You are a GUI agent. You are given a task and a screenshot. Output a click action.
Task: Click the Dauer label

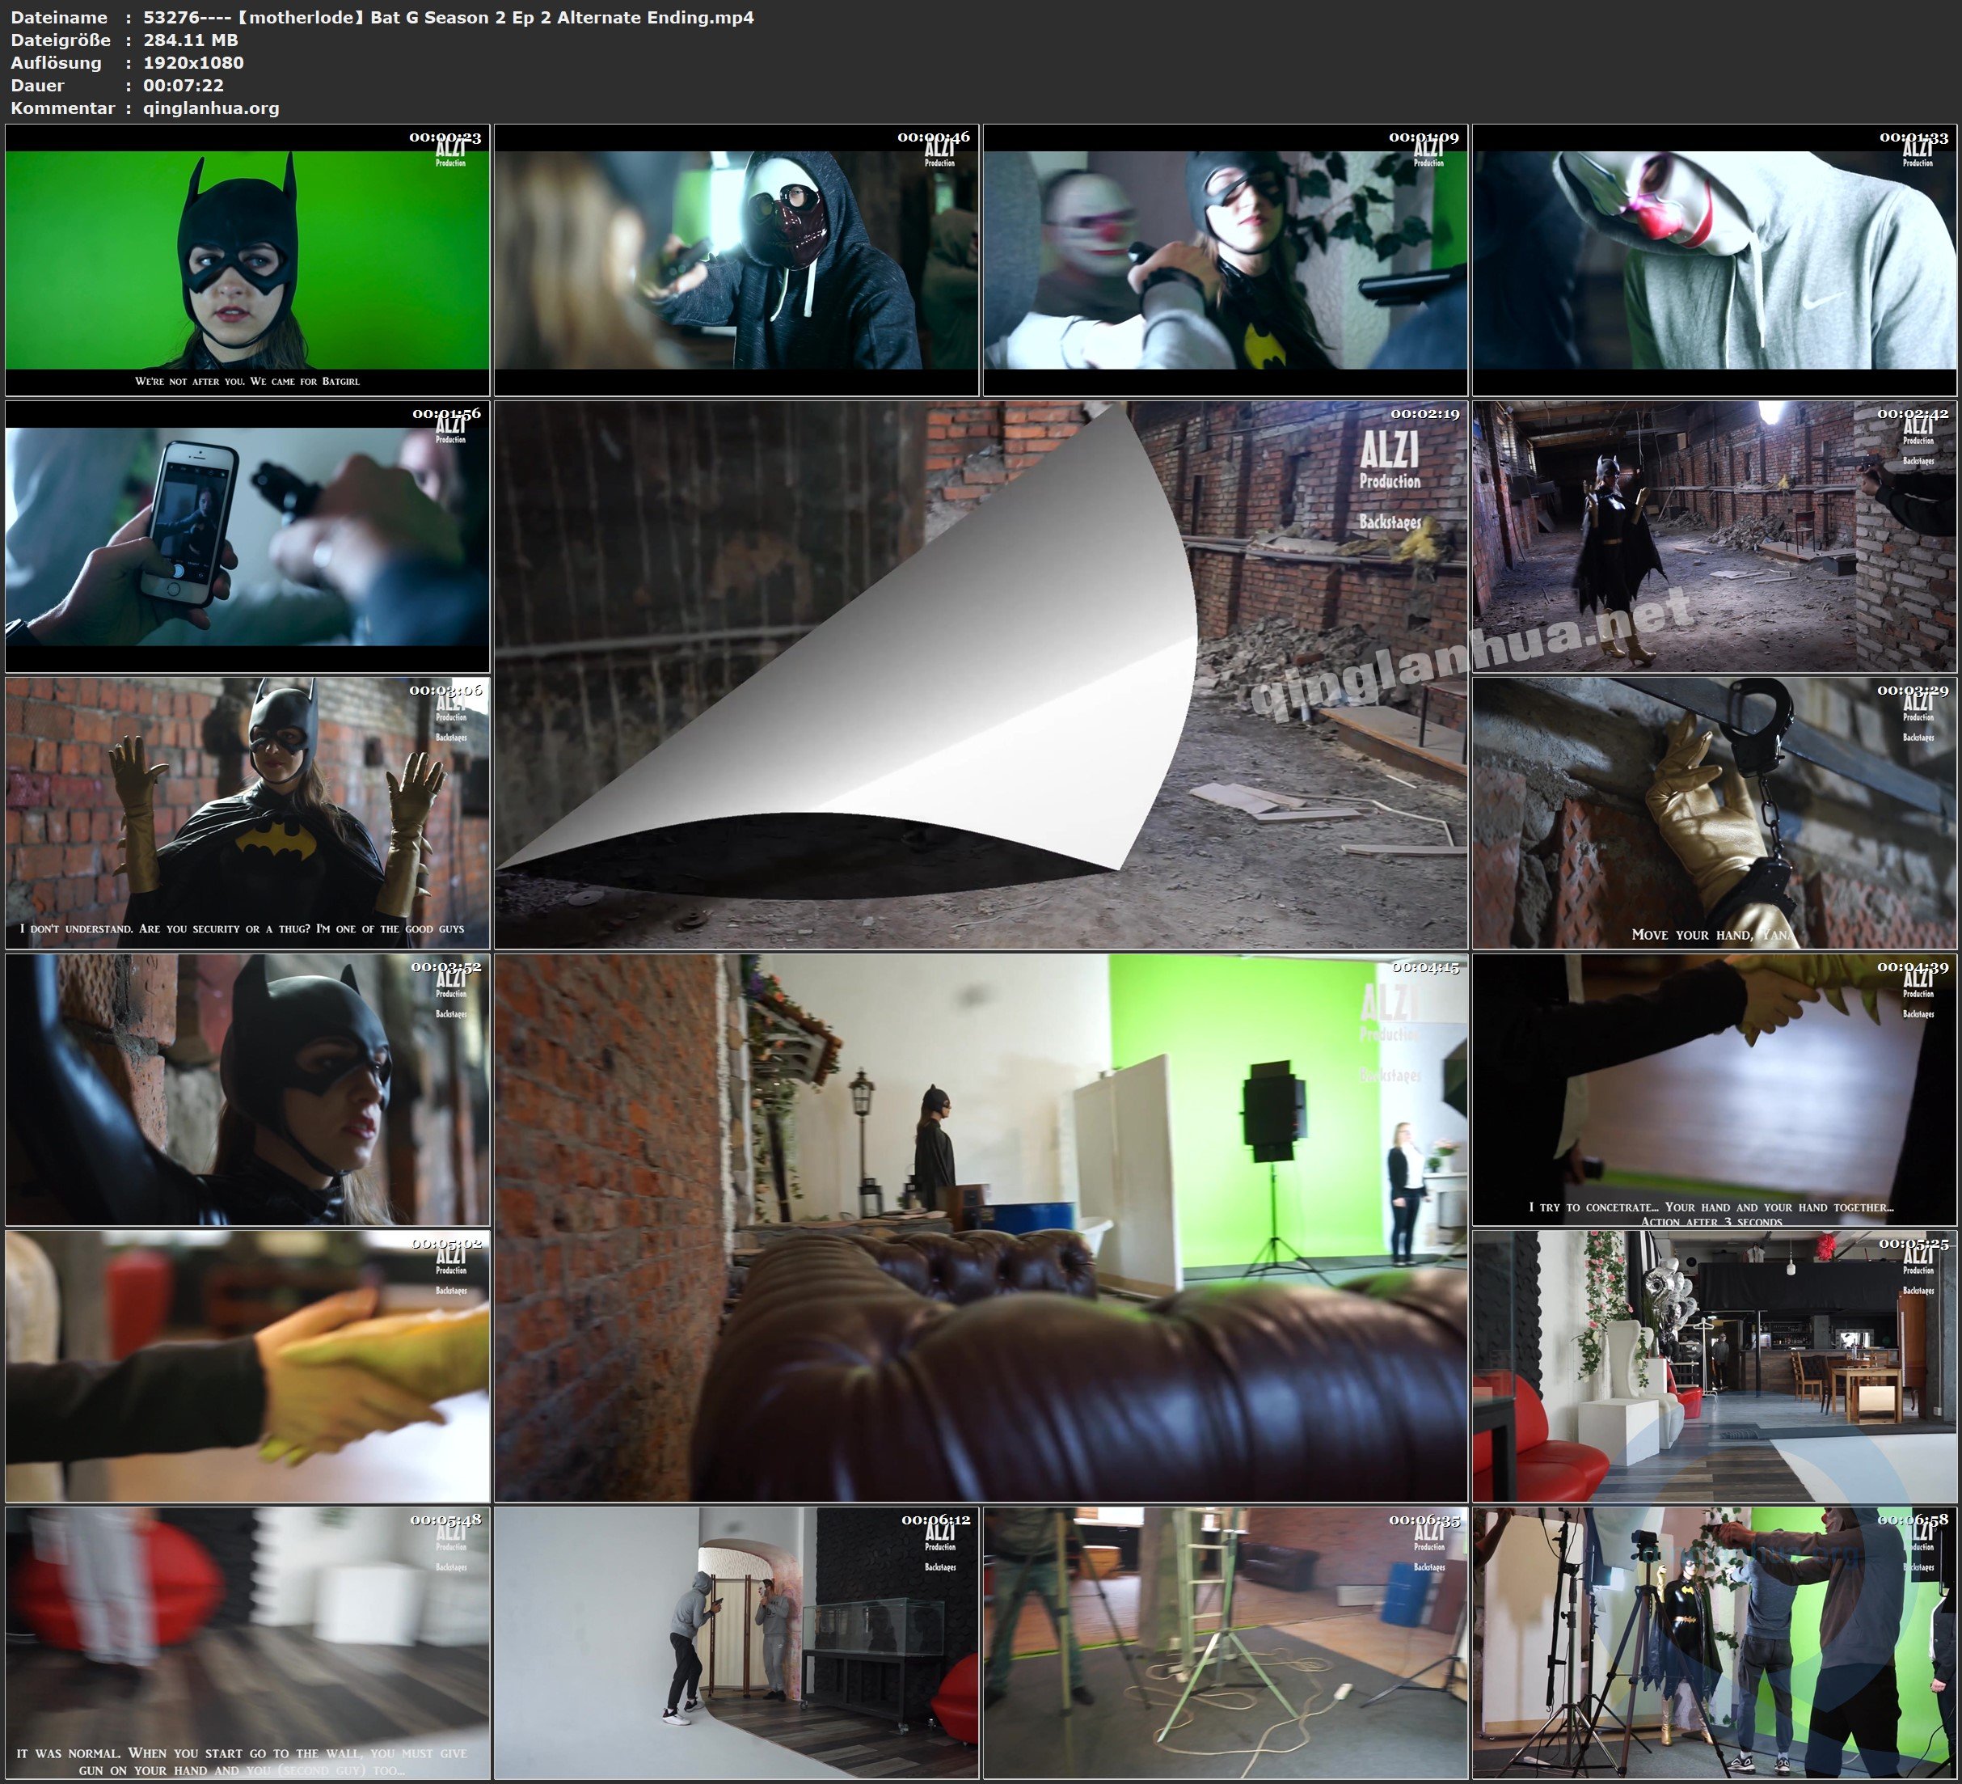(x=37, y=85)
